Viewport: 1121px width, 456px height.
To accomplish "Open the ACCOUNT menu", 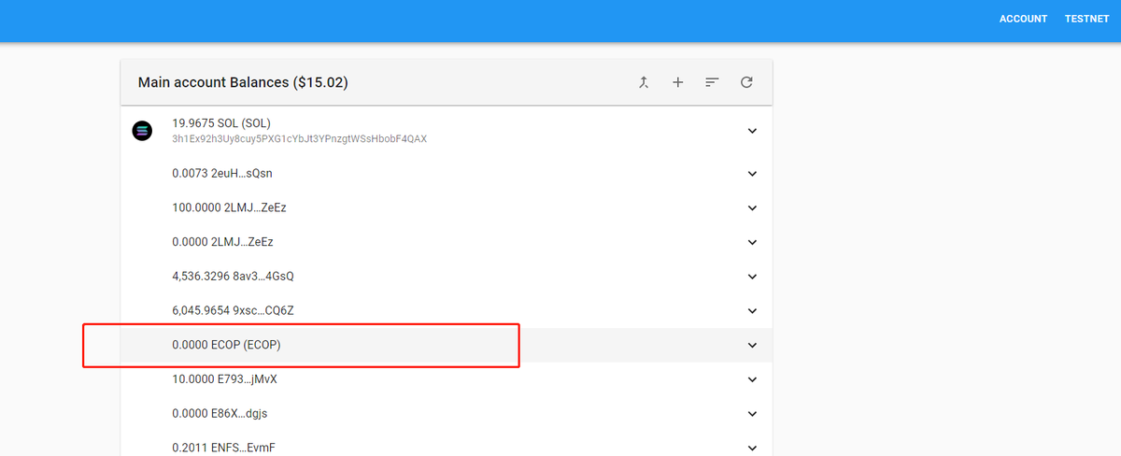I will click(x=1023, y=19).
